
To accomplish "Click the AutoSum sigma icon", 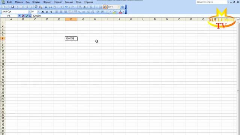I will point(84,7).
